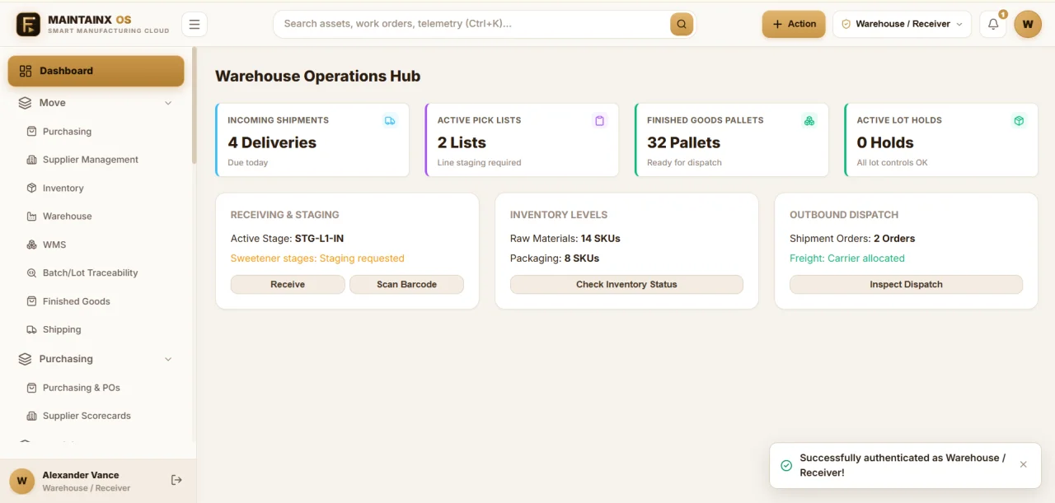
Task: Click the WMS boxes icon
Action: 31,245
